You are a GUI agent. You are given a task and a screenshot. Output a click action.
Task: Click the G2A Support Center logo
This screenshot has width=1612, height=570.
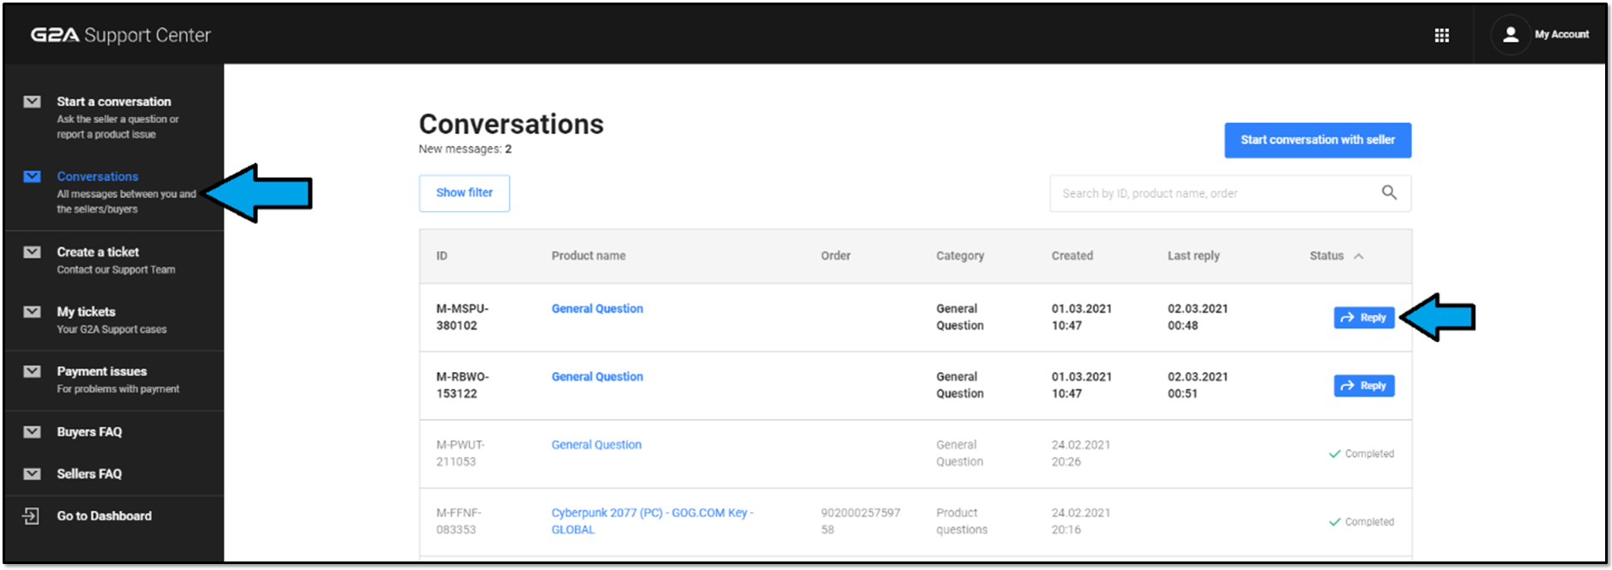[120, 35]
